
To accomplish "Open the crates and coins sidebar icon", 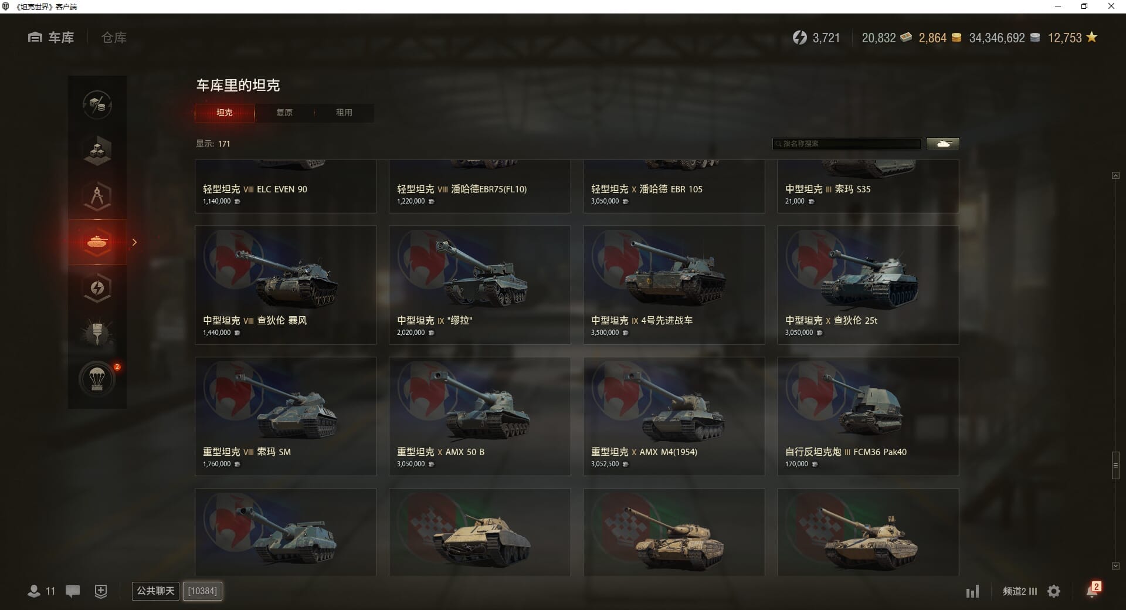I will pos(97,105).
